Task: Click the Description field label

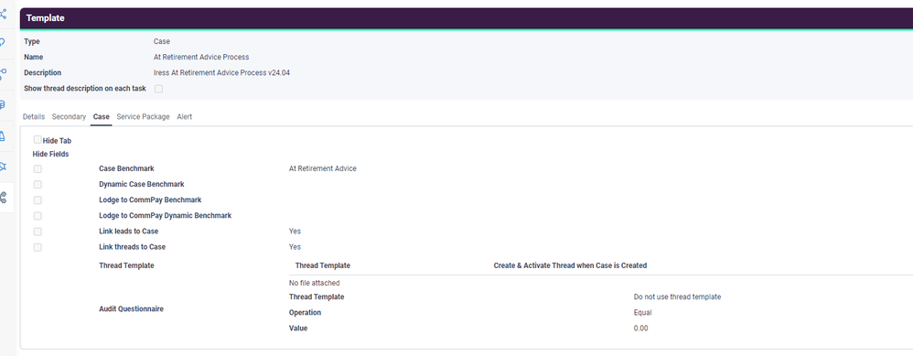Action: [x=42, y=73]
